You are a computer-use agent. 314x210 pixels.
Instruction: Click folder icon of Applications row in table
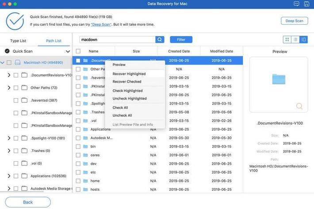(x=85, y=130)
